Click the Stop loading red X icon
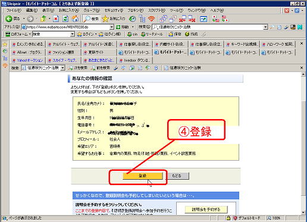The height and width of the screenshot is (222, 307). tap(56, 19)
